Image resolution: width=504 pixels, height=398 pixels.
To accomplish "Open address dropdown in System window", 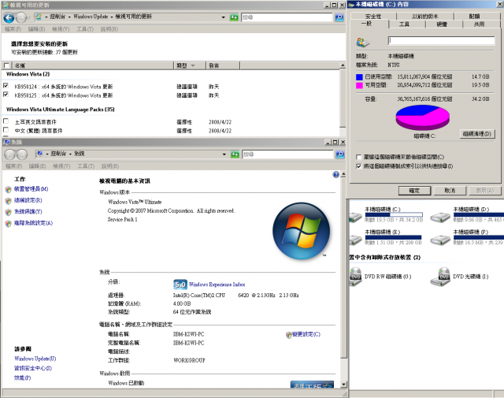I will (x=224, y=154).
